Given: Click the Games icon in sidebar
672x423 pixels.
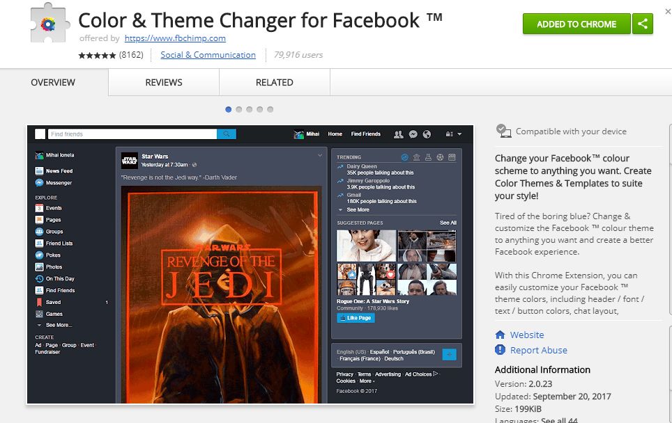Looking at the screenshot, I should point(39,314).
